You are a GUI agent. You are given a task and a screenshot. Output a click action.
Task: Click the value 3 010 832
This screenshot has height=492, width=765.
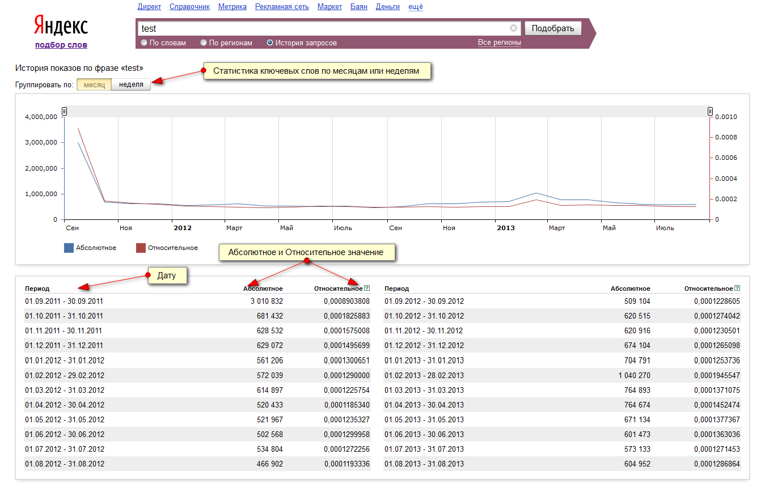pos(267,302)
